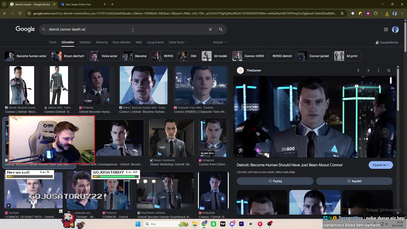Open Kaydedilenler saved items
This screenshot has width=407, height=229.
[387, 42]
